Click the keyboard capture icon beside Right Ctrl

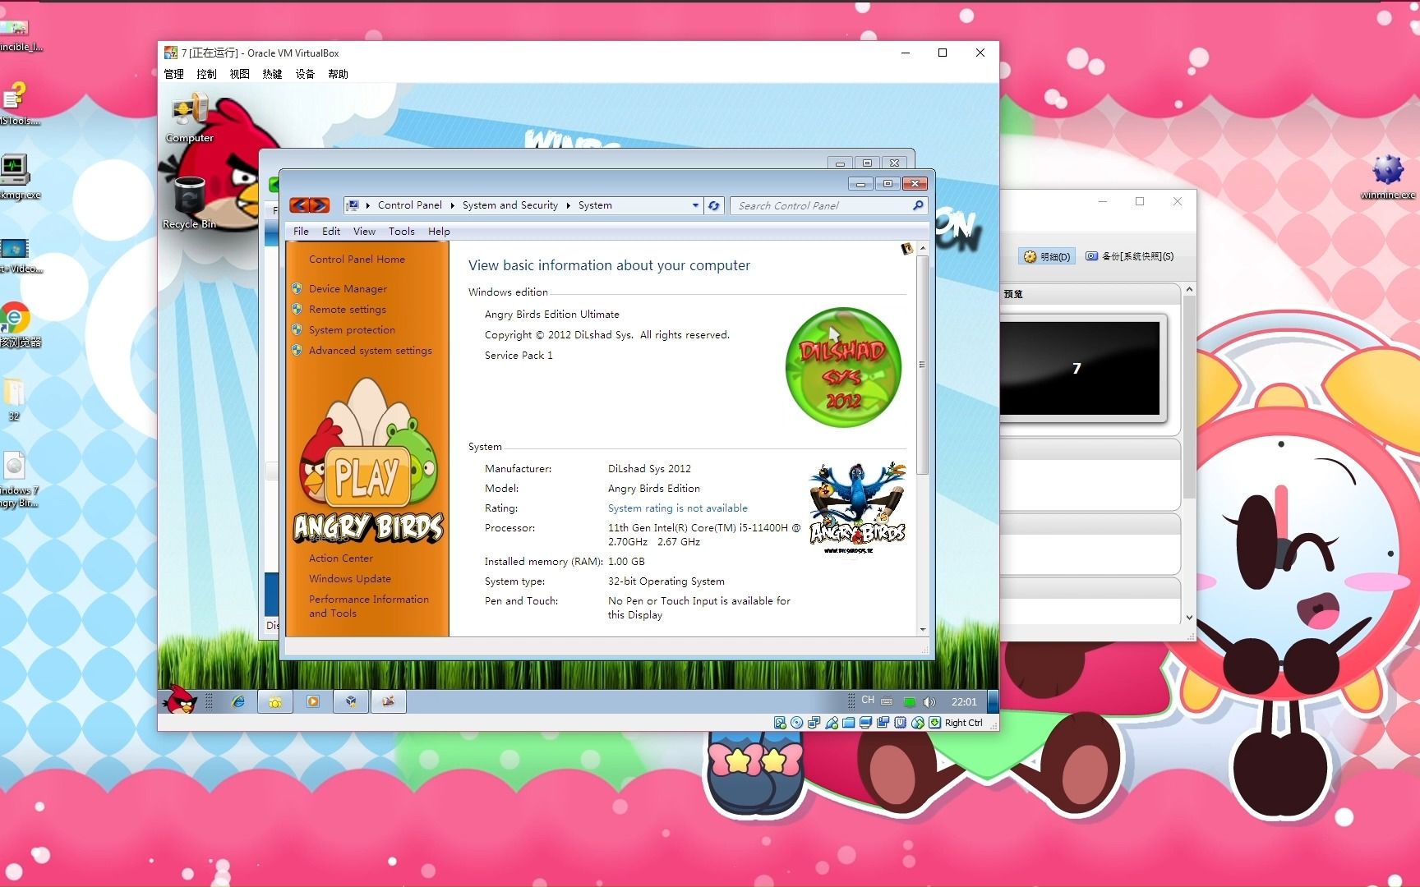934,723
